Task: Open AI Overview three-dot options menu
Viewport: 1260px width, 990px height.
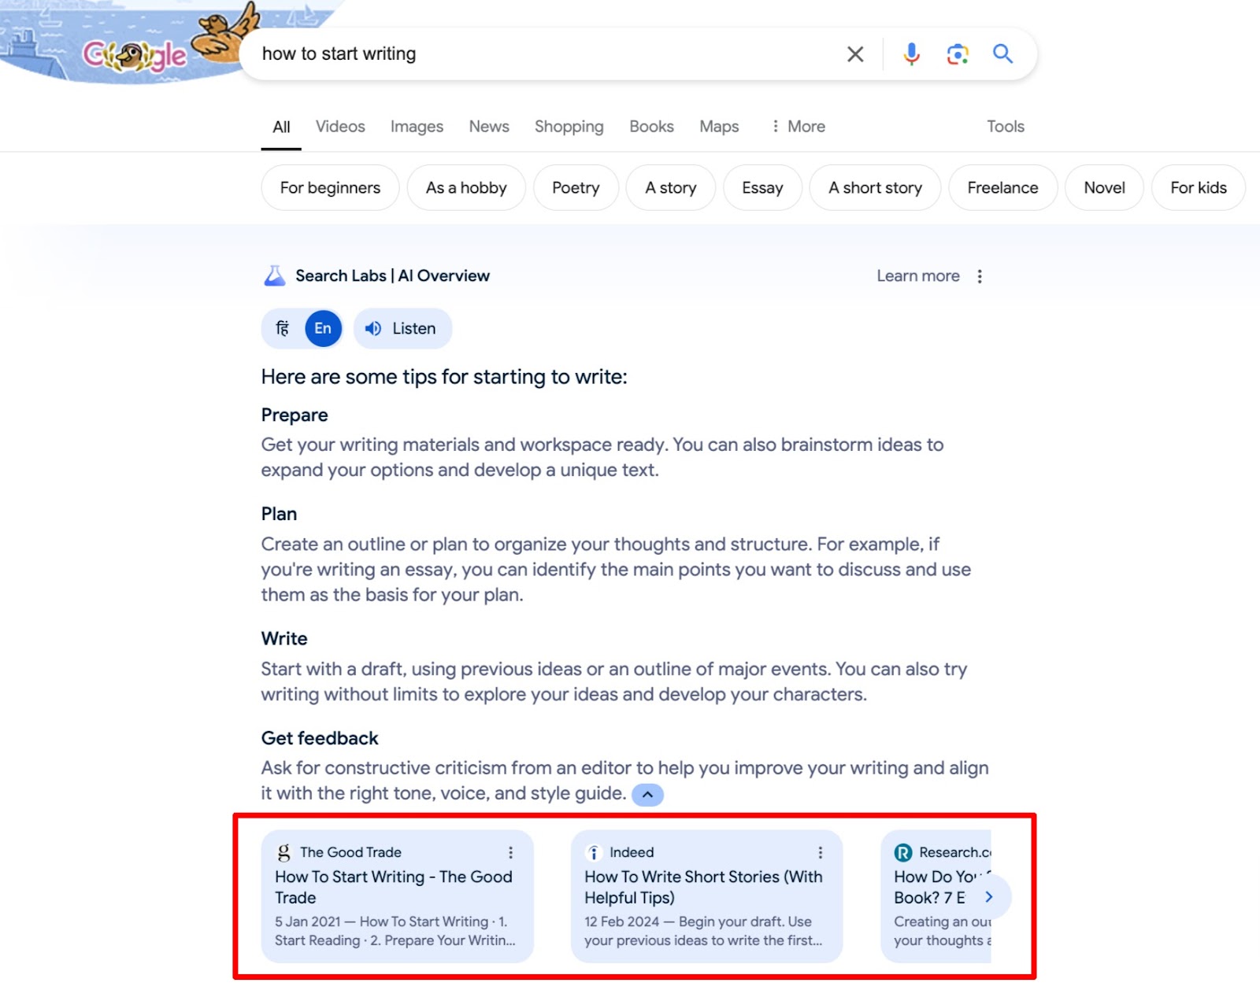Action: click(980, 276)
